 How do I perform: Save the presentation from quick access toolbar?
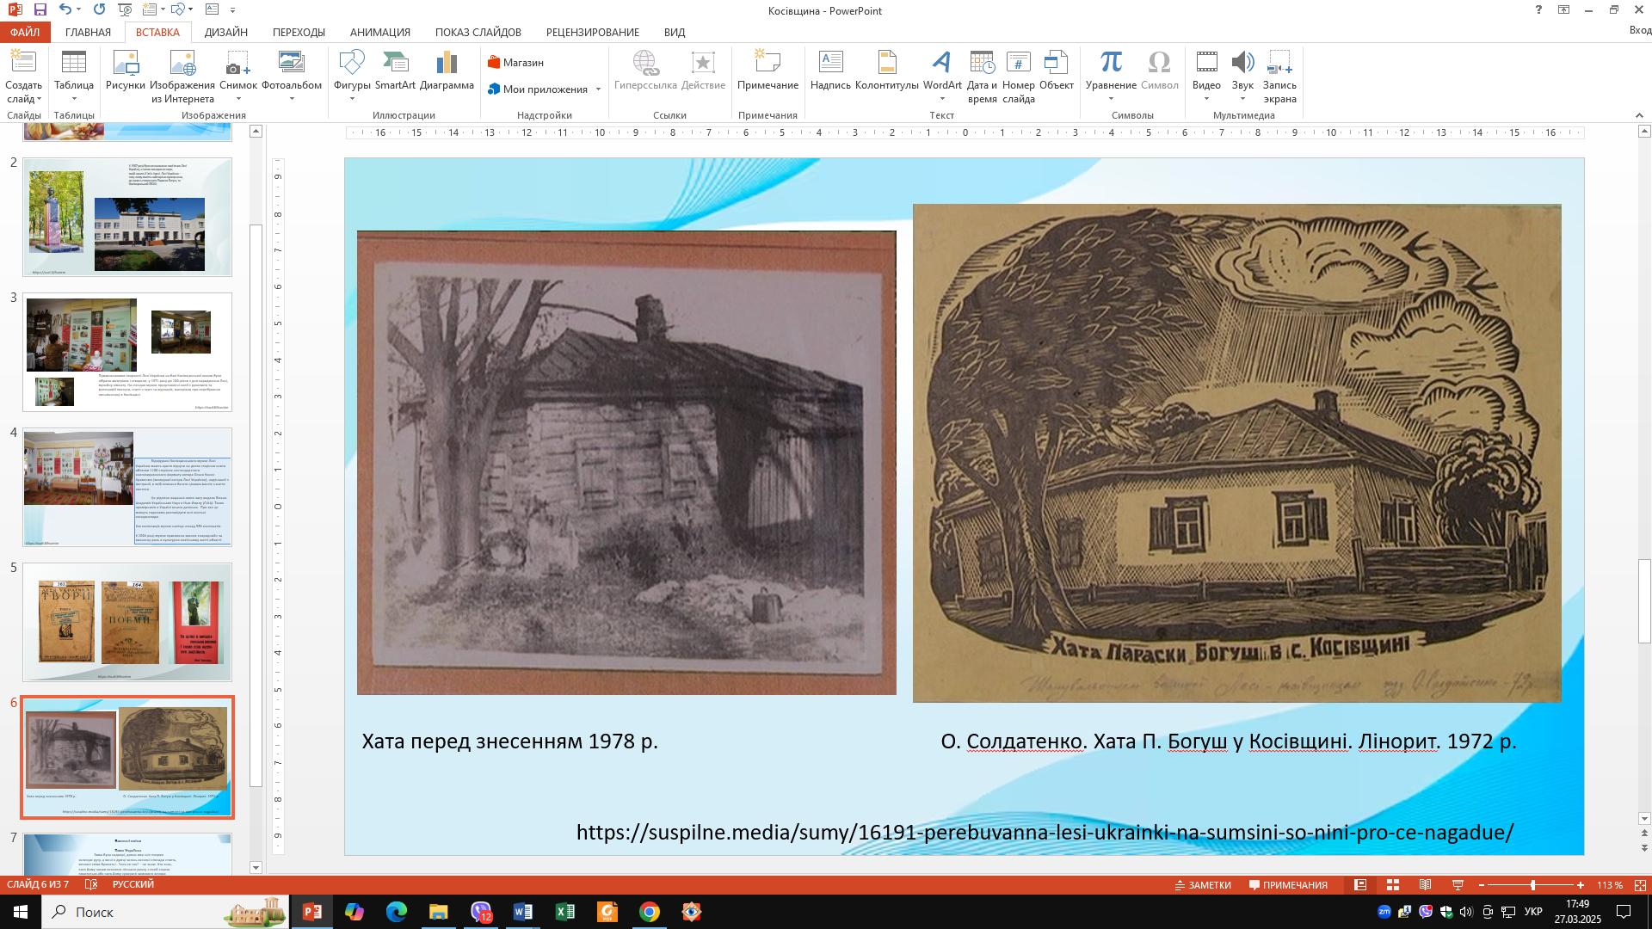(40, 10)
